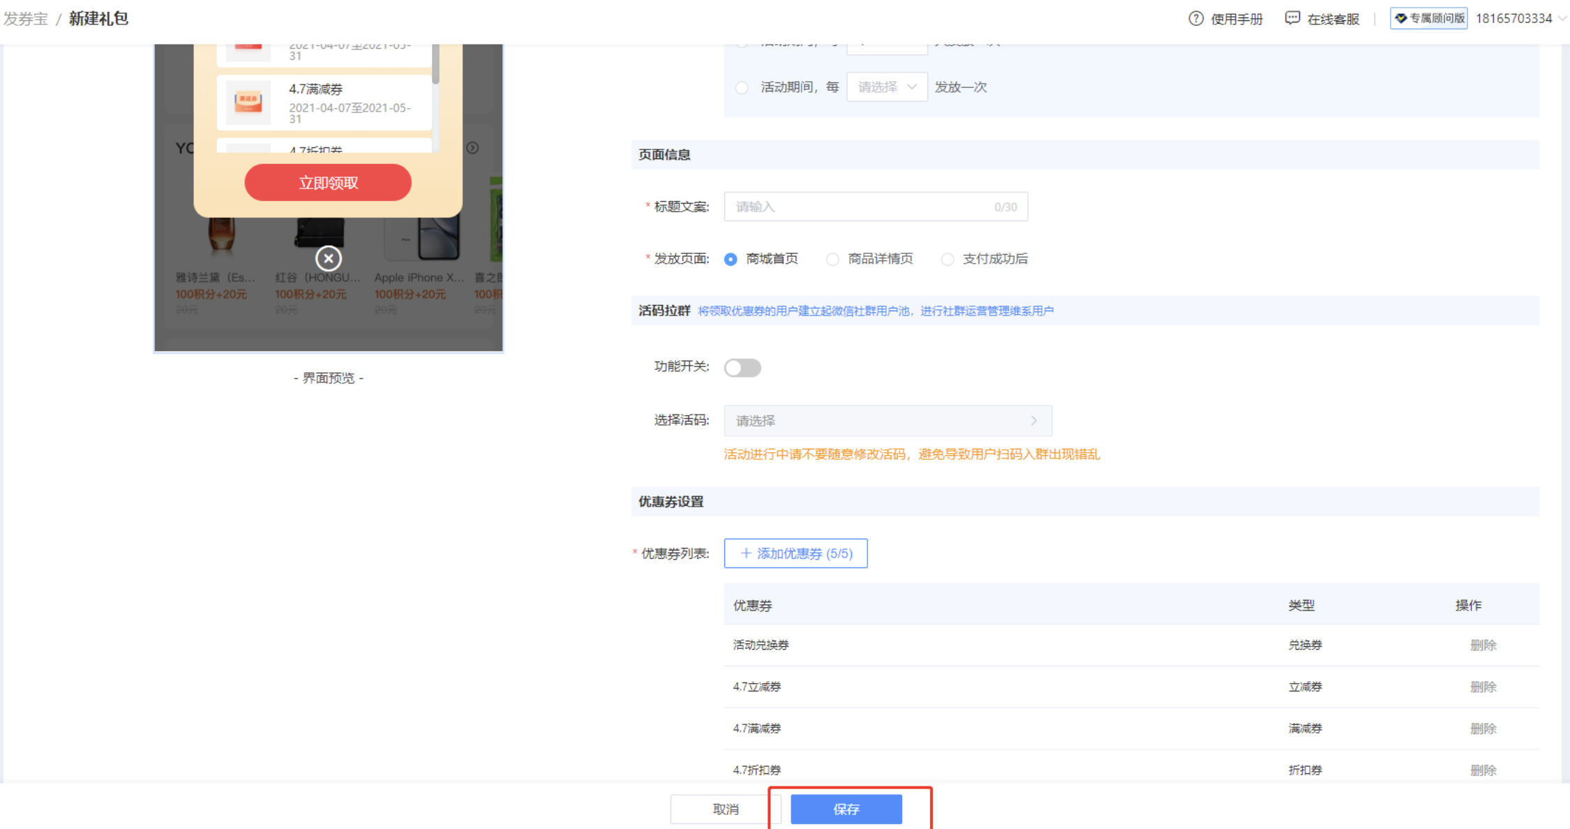Toggle the 功能开关 switch
The height and width of the screenshot is (829, 1570).
[x=742, y=367]
